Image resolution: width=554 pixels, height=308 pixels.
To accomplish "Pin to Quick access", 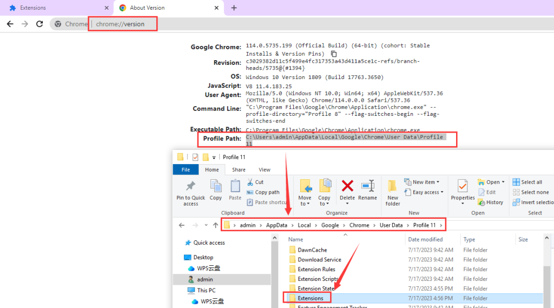I will click(191, 193).
